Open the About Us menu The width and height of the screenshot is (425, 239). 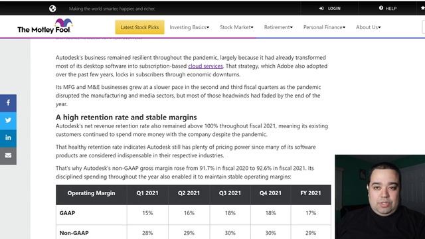(x=368, y=27)
